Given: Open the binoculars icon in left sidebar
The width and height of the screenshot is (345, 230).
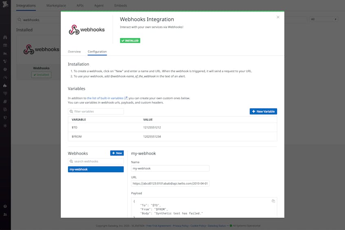Looking at the screenshot, I should pyautogui.click(x=5, y=37).
